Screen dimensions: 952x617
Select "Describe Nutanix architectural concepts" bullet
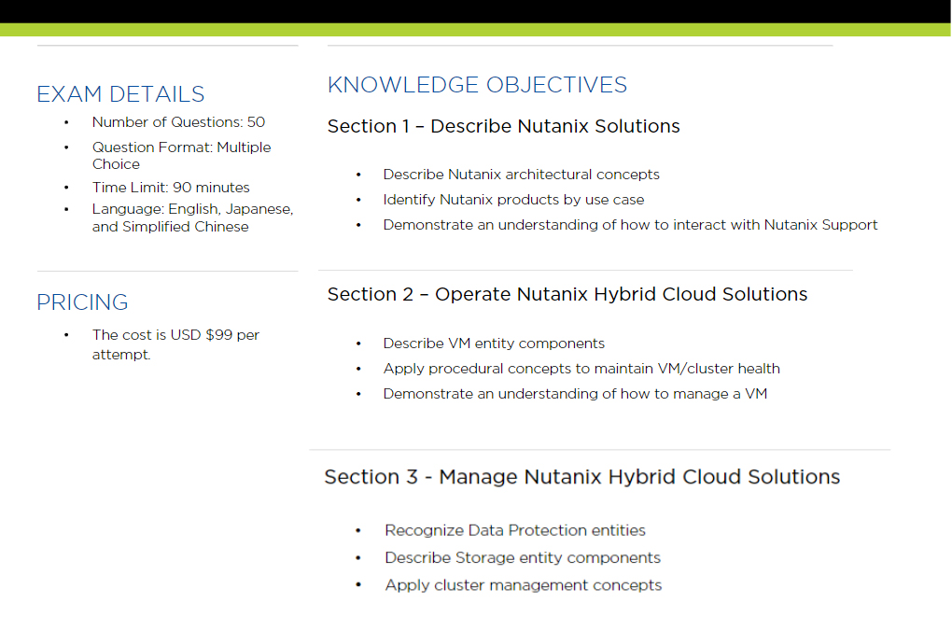click(x=522, y=175)
